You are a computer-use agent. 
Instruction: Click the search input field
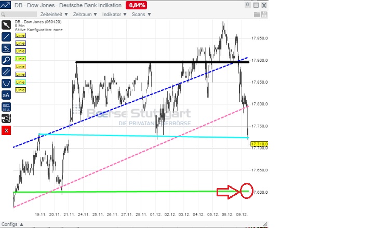click(19, 15)
